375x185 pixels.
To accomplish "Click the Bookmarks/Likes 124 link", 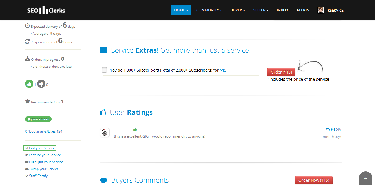I will pos(44,131).
